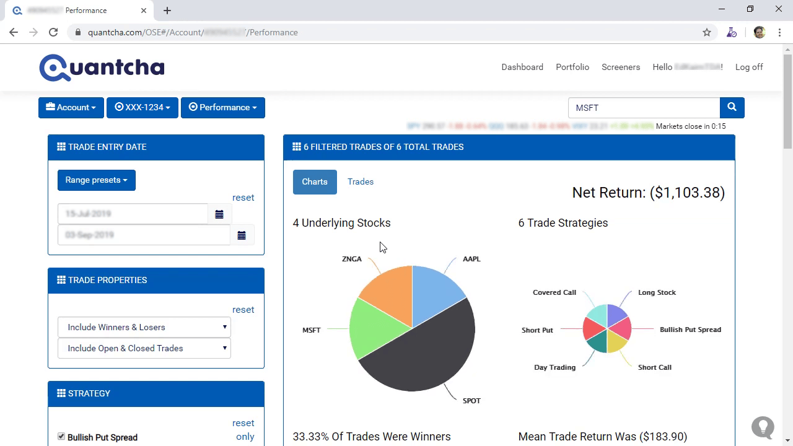Screen dimensions: 793x446
Task: Click the start date input field
Action: point(133,214)
